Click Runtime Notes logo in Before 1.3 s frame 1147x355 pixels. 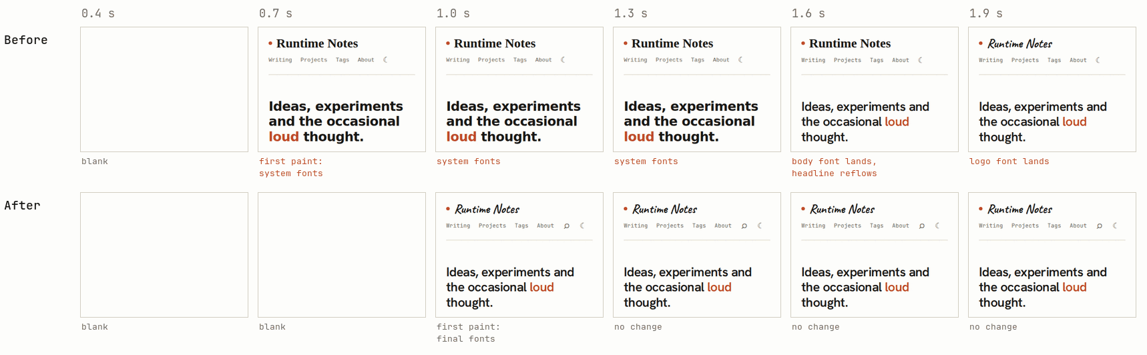click(672, 43)
